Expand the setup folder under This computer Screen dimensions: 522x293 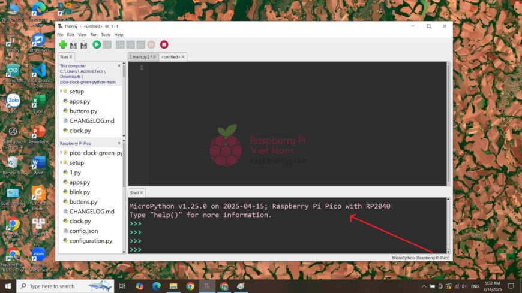click(61, 91)
